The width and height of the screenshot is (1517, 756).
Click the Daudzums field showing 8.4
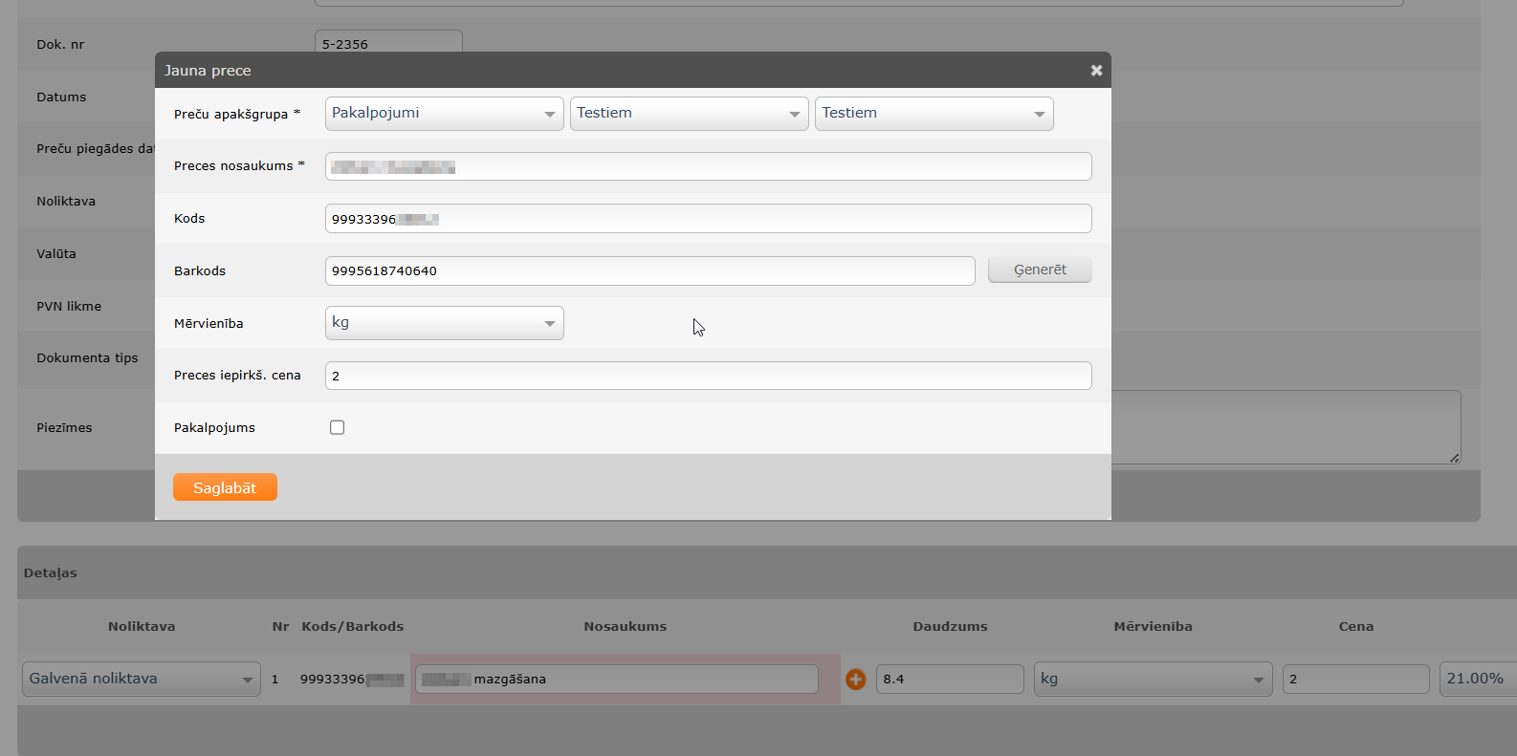click(x=950, y=680)
